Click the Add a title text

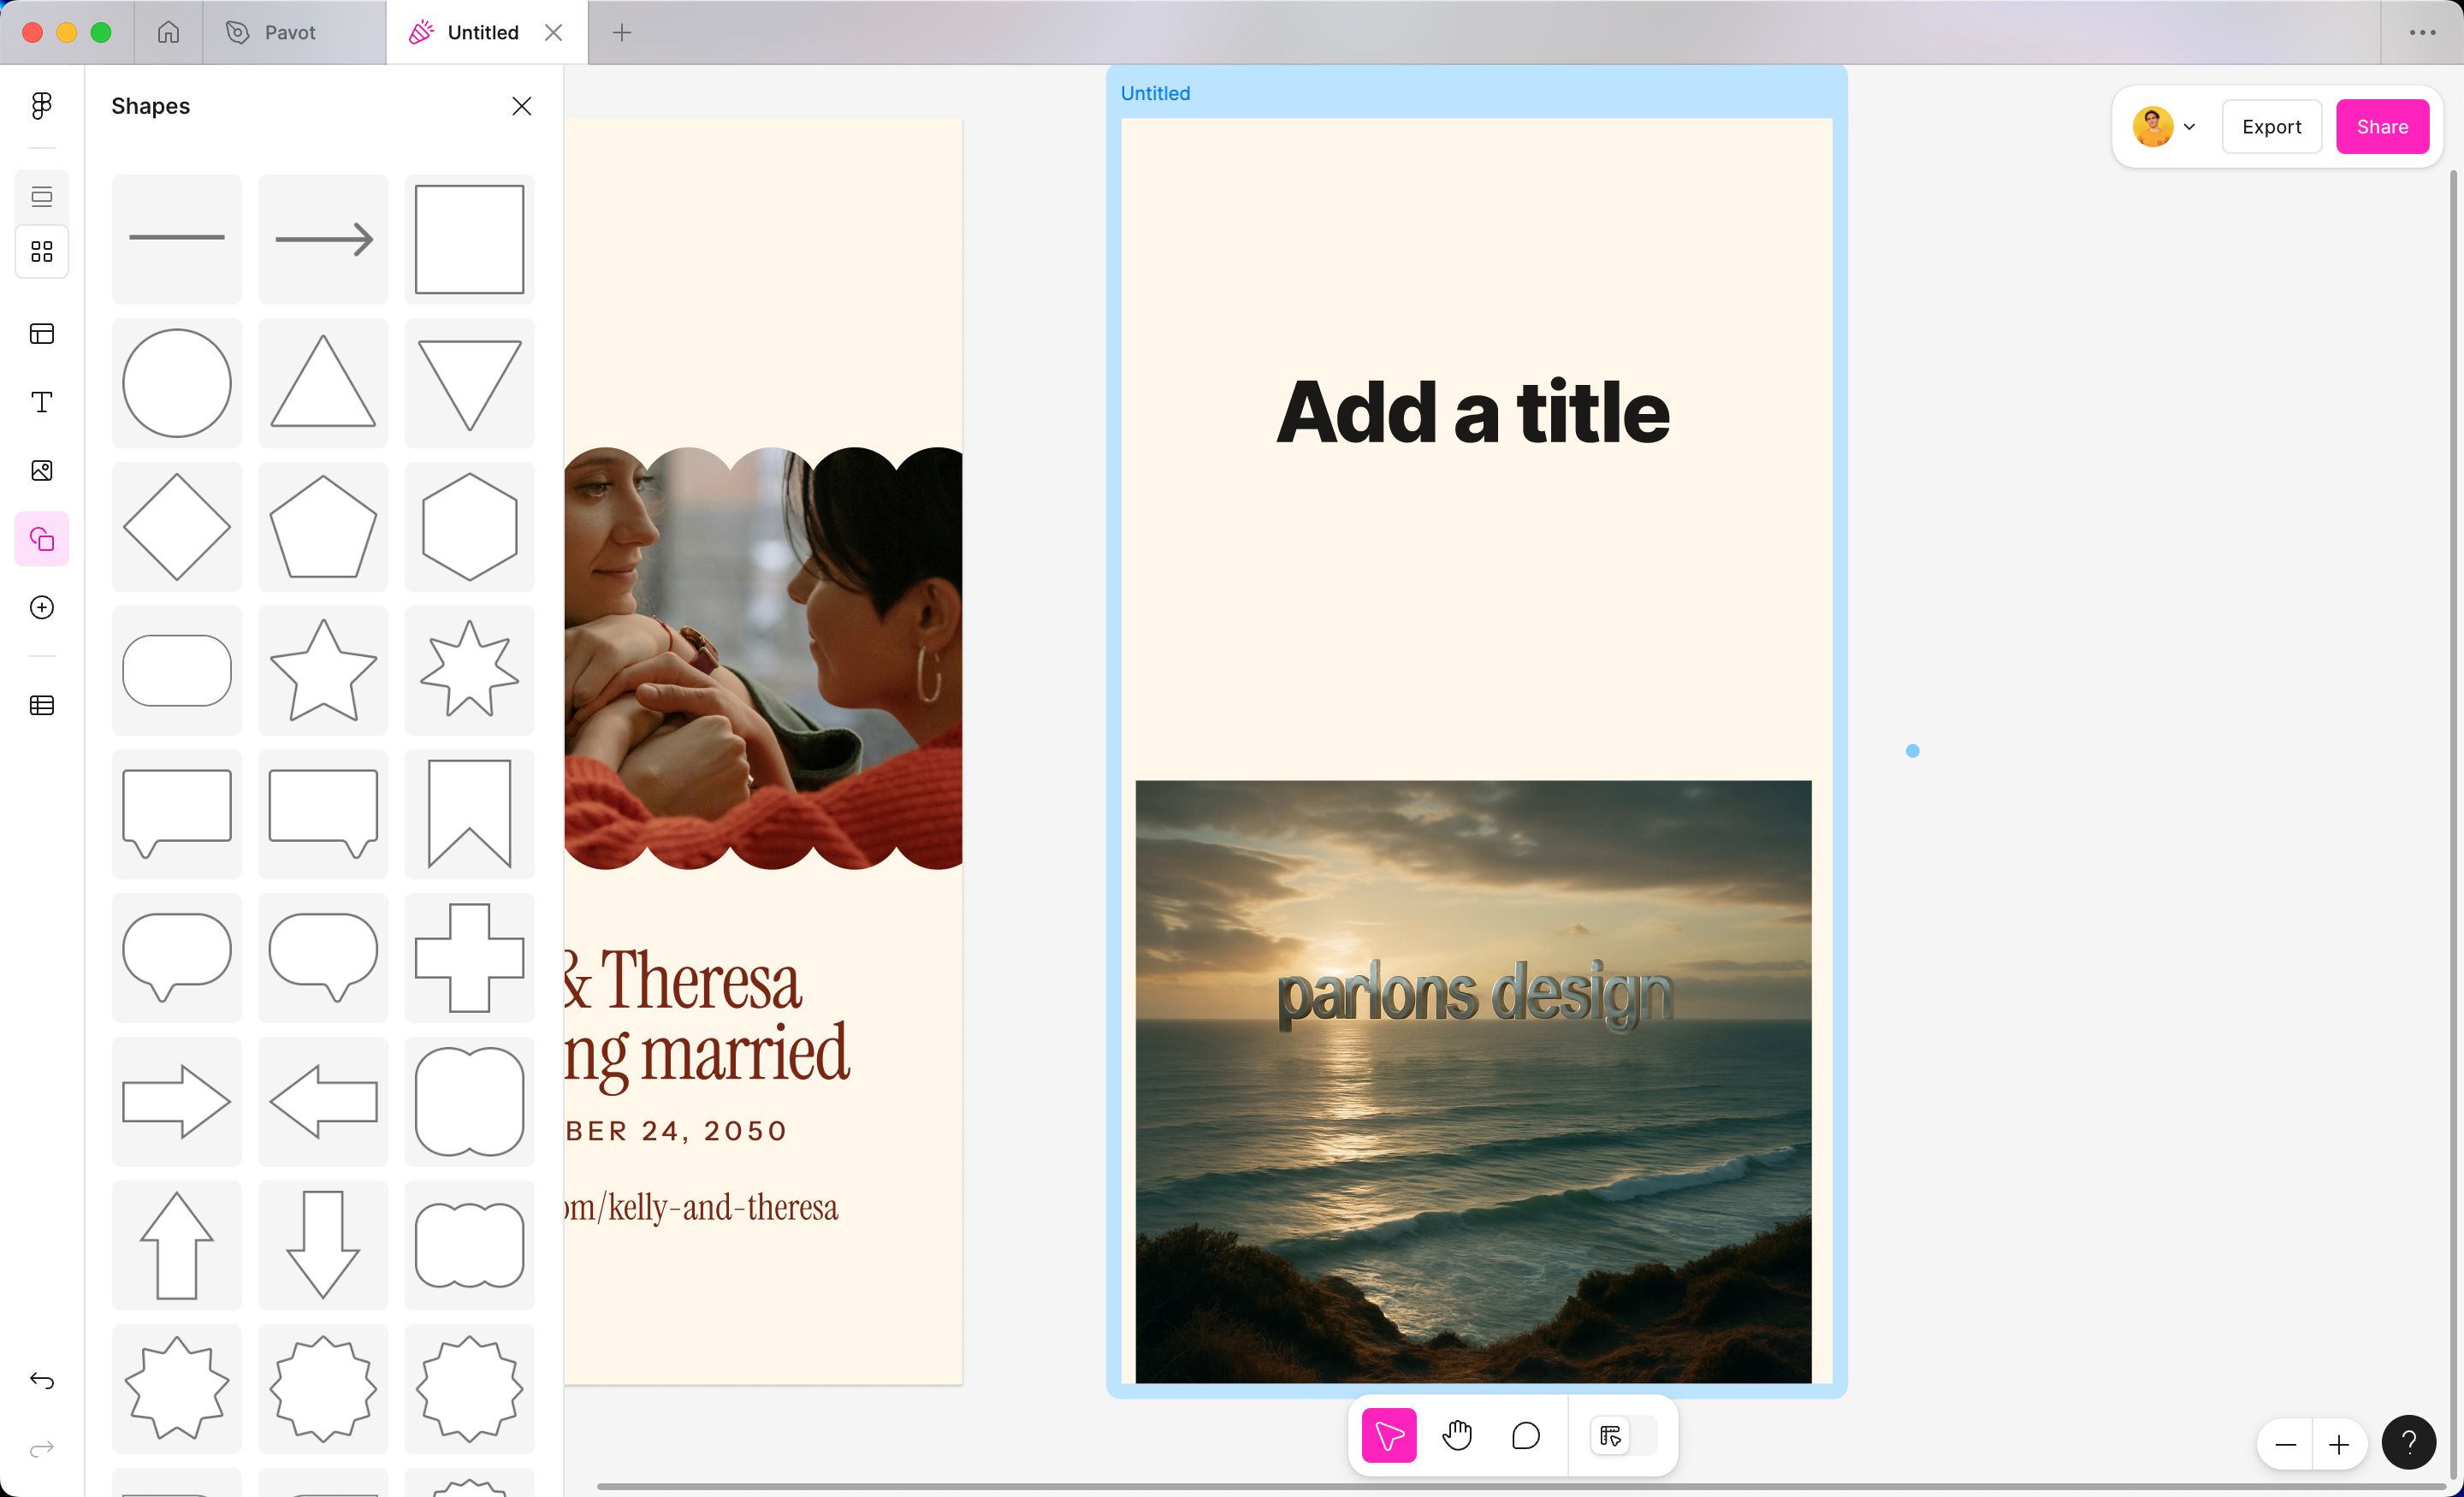click(1472, 412)
